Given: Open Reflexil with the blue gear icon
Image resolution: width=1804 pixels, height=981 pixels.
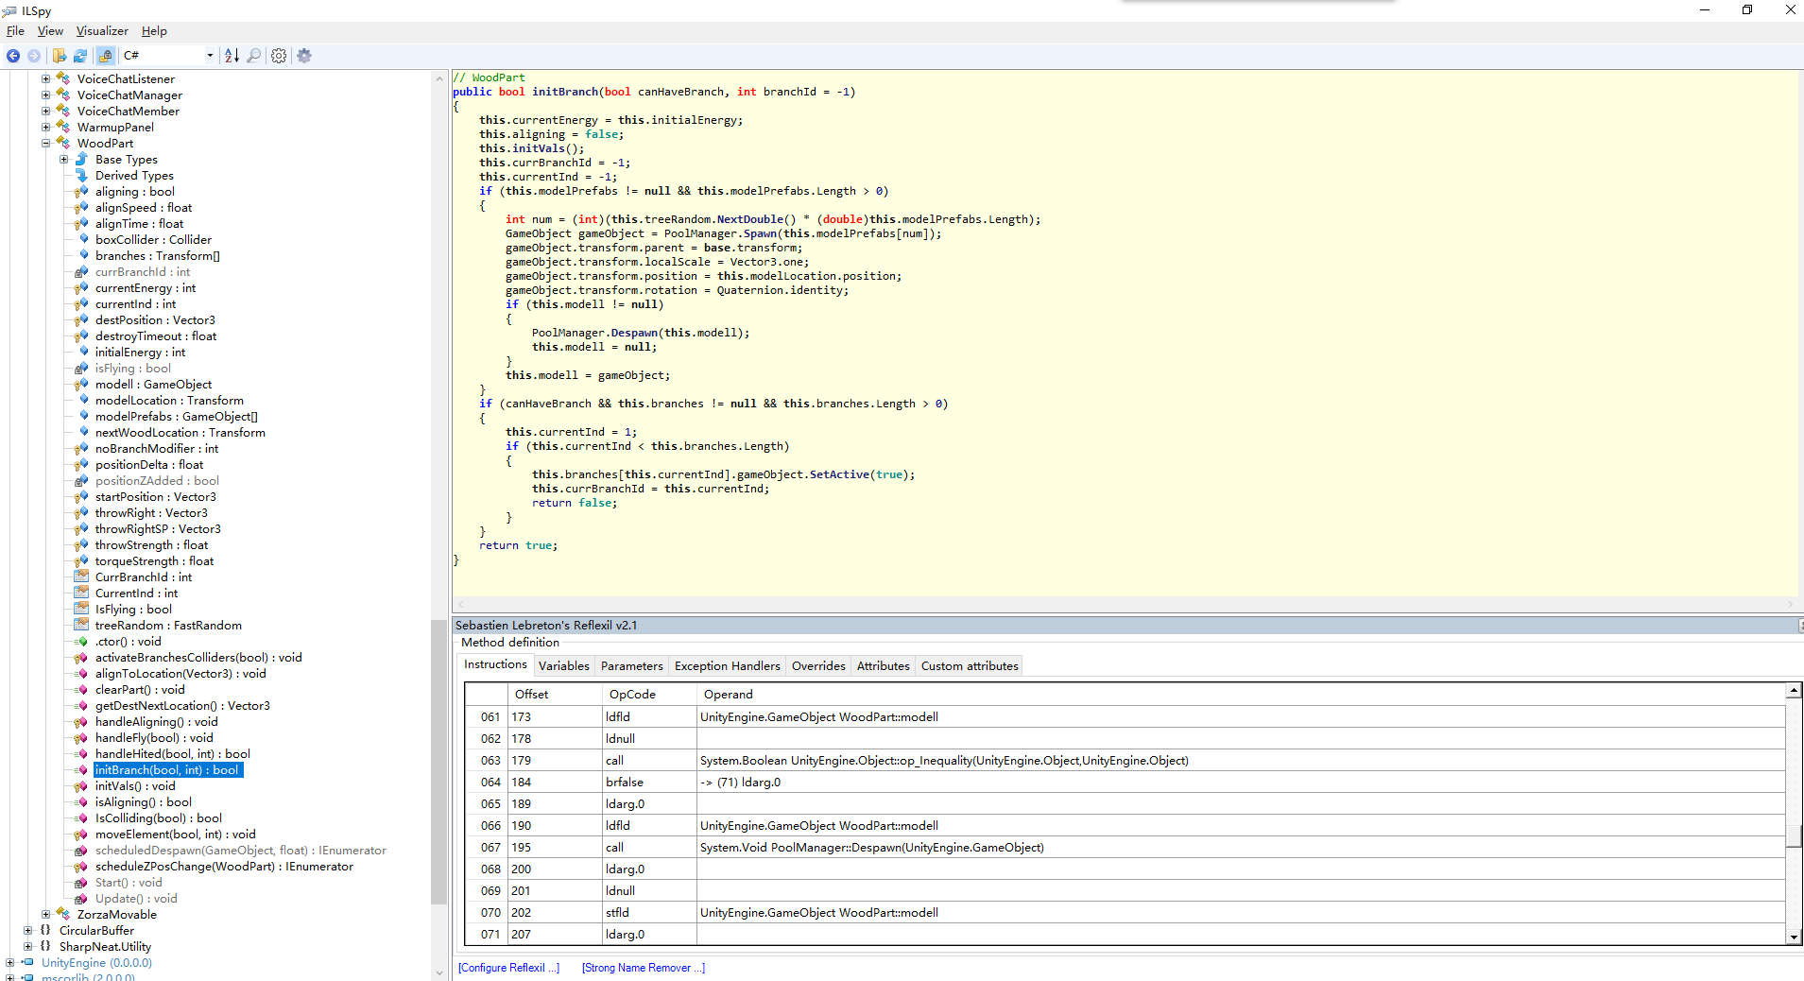Looking at the screenshot, I should click(304, 56).
